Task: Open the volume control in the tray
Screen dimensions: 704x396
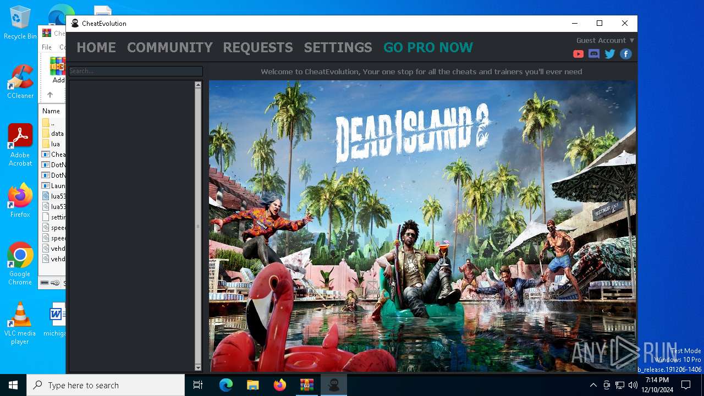Action: coord(633,385)
